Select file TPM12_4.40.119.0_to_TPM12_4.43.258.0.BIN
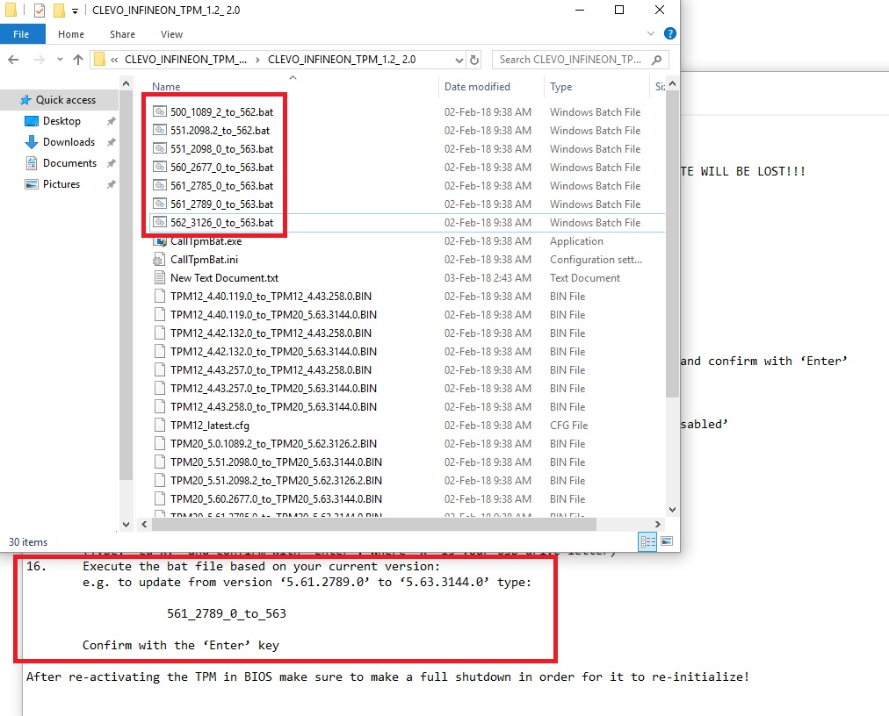Viewport: 889px width, 716px height. pos(271,297)
